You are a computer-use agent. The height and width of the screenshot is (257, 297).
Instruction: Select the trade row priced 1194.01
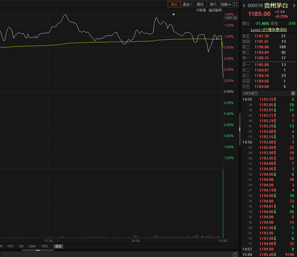coord(268,206)
